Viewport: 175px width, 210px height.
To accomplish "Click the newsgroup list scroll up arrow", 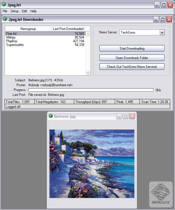I will click(x=88, y=34).
